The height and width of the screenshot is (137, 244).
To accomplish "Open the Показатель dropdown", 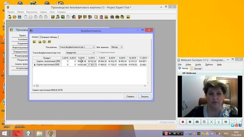I will (x=77, y=47).
